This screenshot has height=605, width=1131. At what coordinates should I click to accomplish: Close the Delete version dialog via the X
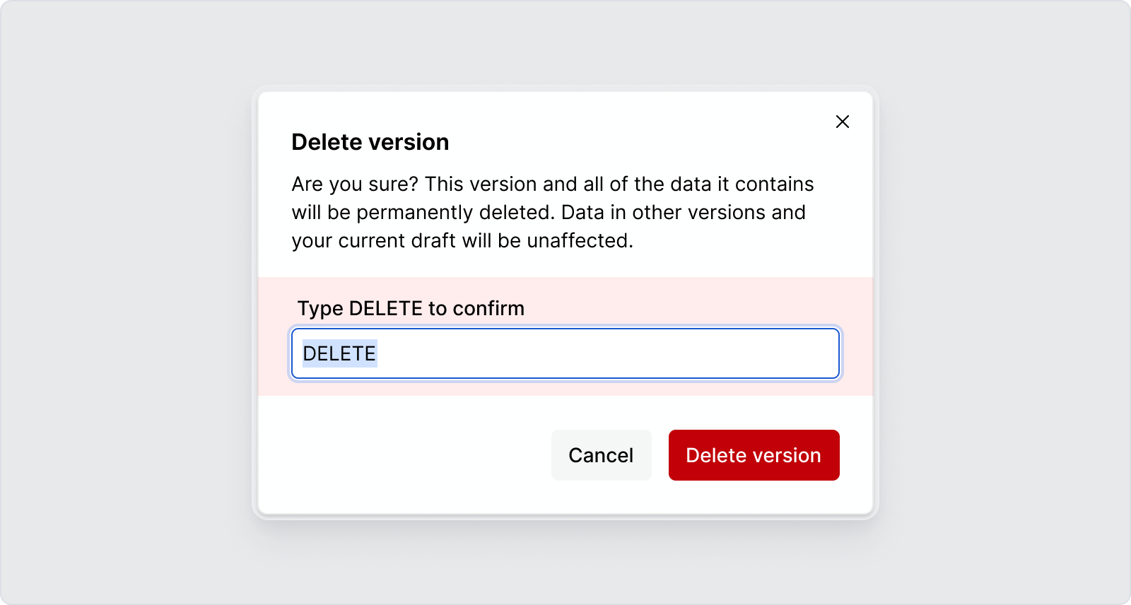pyautogui.click(x=843, y=122)
